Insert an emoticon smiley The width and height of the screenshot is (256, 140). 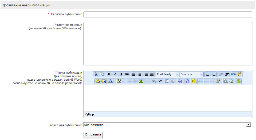(193, 81)
